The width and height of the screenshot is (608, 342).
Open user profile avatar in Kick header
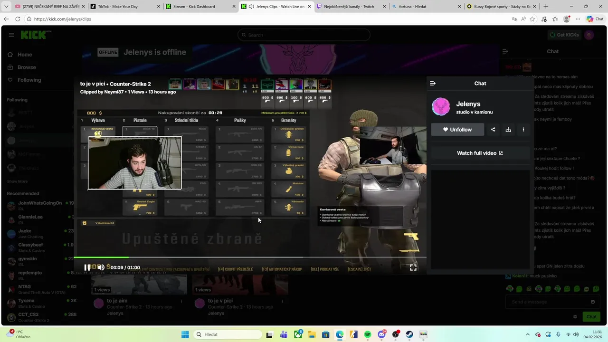pos(589,35)
